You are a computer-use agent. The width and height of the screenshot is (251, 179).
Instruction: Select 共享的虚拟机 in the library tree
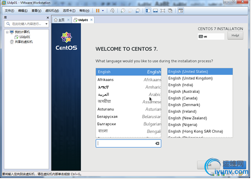[x=24, y=42]
